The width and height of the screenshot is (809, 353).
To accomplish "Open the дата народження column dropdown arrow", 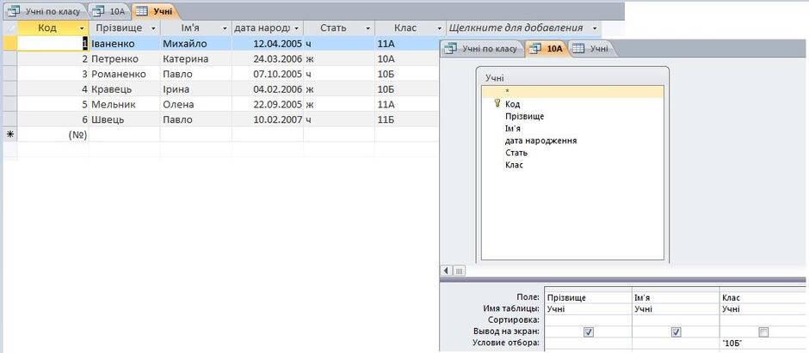I will [x=296, y=27].
